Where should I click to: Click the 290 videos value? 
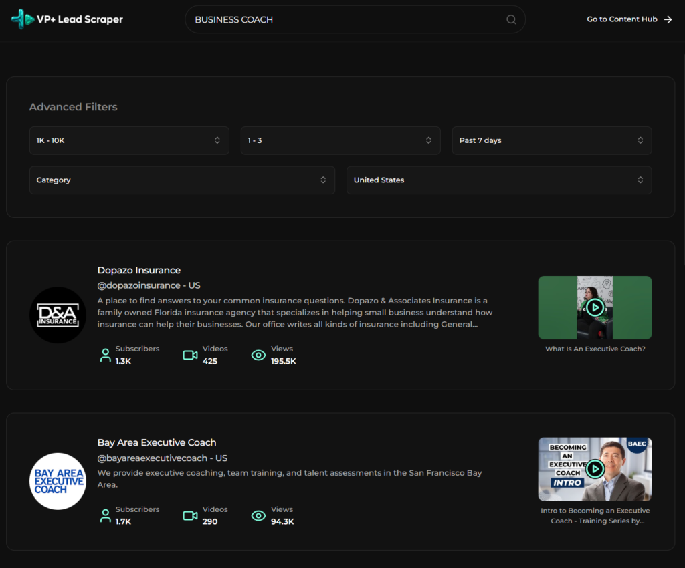[210, 522]
